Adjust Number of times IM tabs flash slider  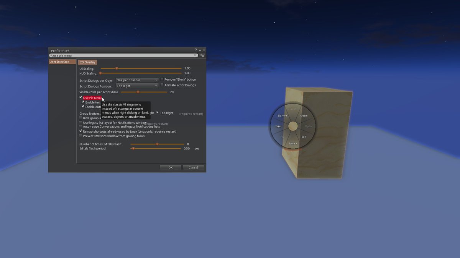(x=157, y=144)
